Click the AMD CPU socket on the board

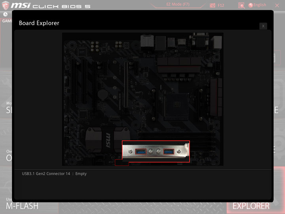[x=176, y=105]
